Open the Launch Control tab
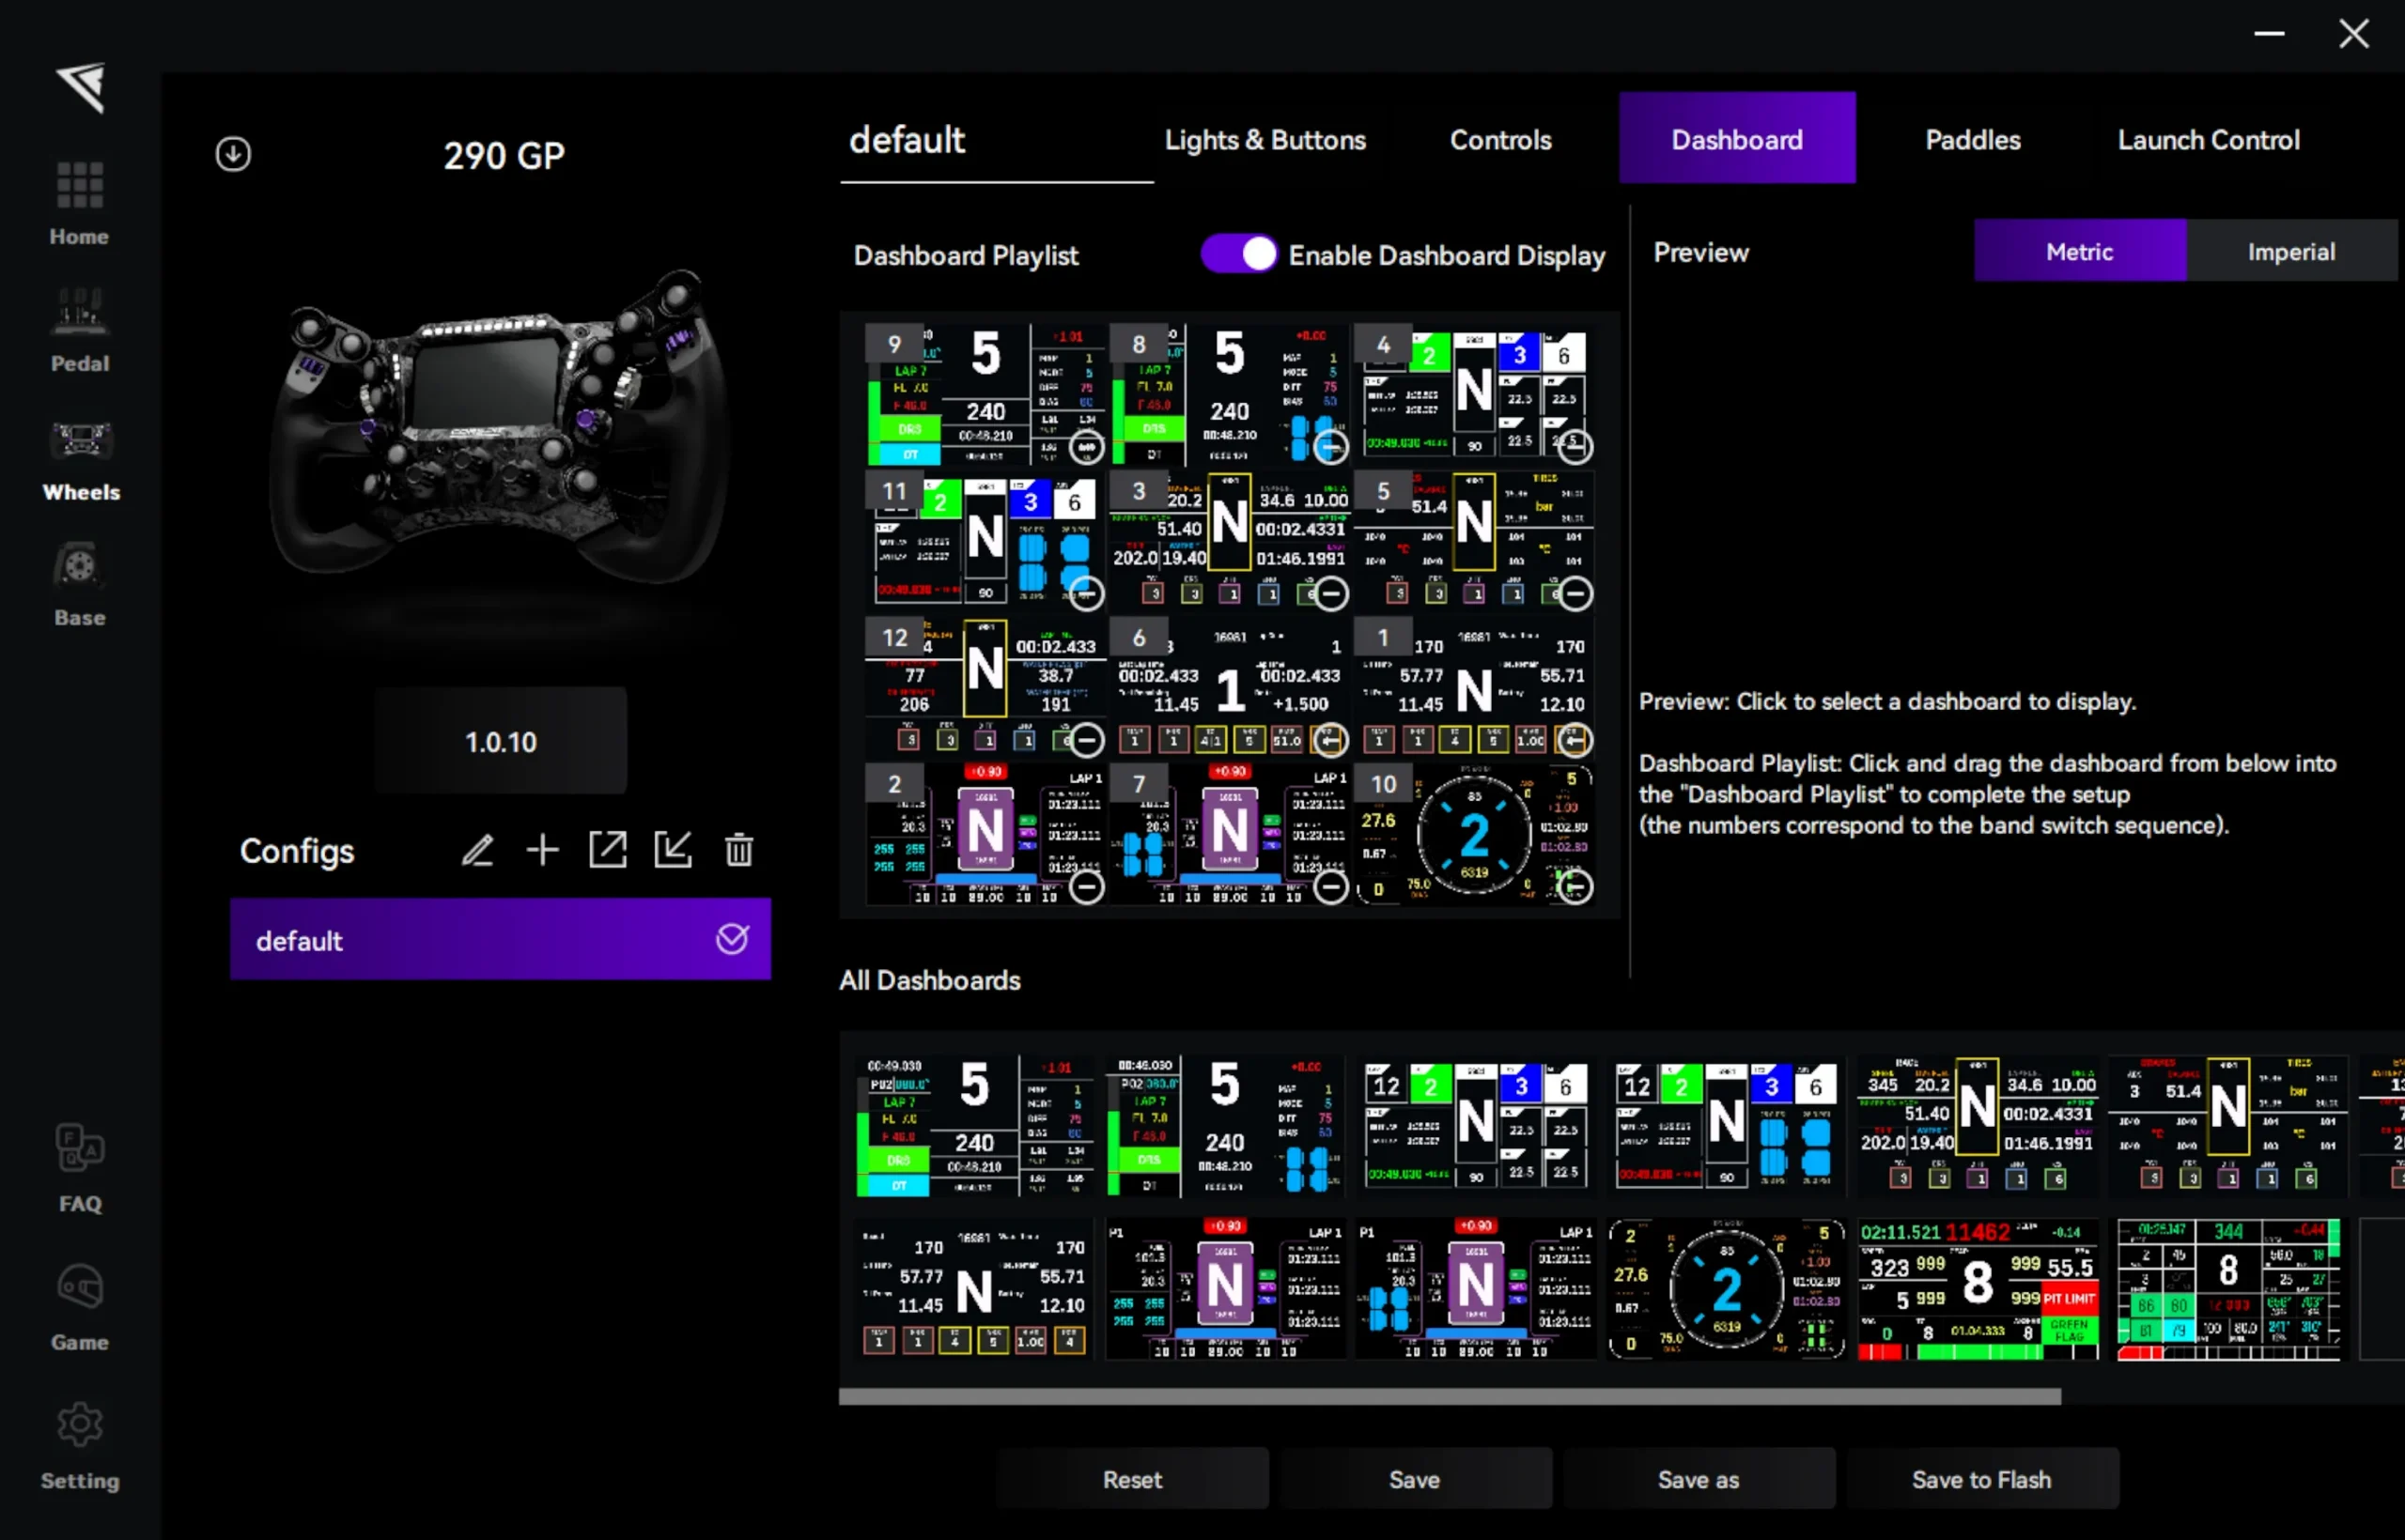This screenshot has height=1540, width=2405. point(2208,139)
